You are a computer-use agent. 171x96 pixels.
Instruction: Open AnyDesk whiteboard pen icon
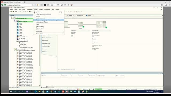(68, 5)
